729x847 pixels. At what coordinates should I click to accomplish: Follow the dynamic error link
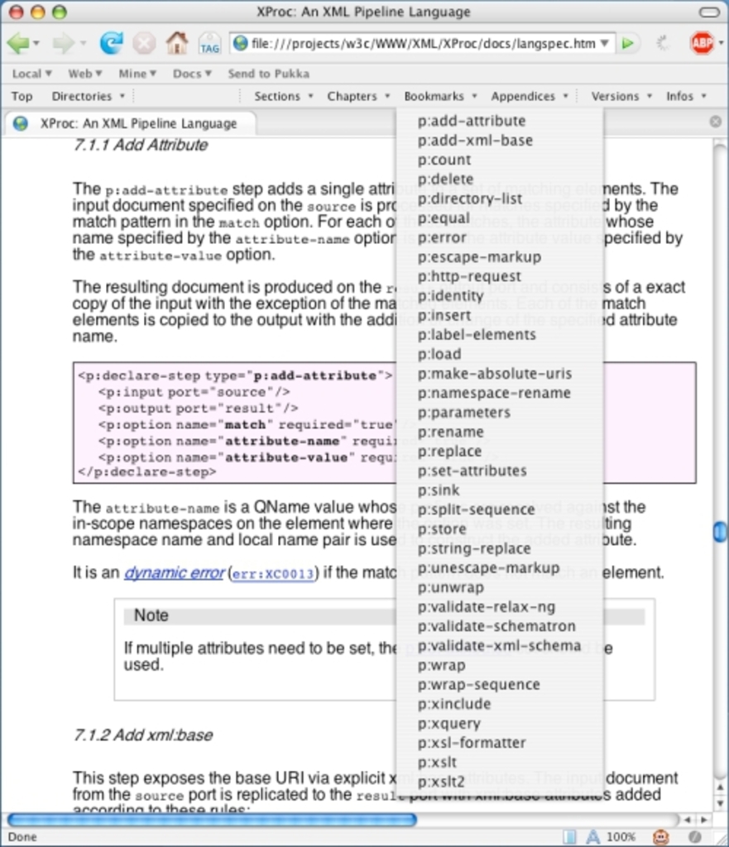click(174, 572)
